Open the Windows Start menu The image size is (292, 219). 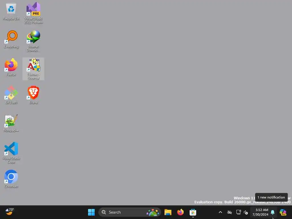(x=91, y=212)
